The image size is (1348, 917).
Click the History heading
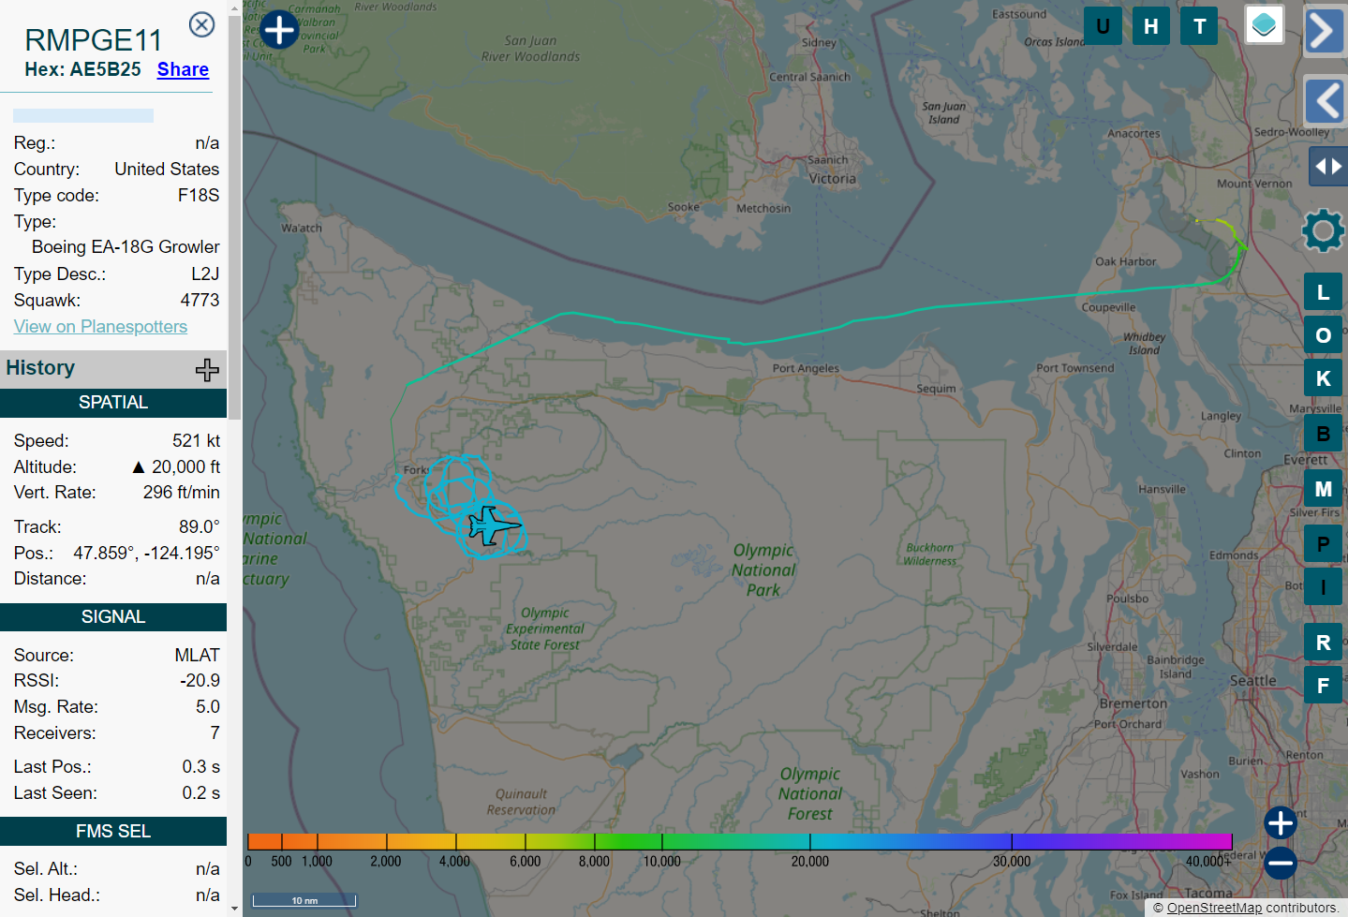click(x=40, y=368)
